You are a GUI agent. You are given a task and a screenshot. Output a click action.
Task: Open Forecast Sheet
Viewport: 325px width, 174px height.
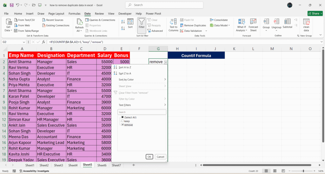coord(253,25)
